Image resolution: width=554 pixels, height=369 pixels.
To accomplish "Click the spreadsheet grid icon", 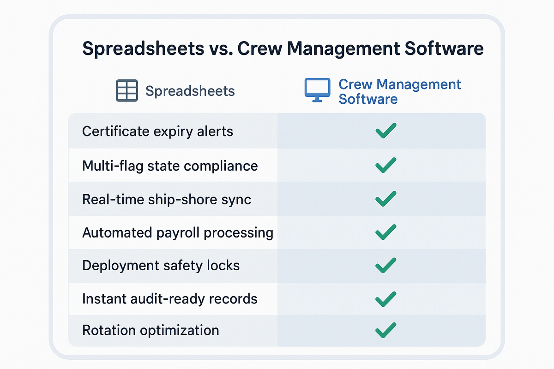I will (127, 90).
